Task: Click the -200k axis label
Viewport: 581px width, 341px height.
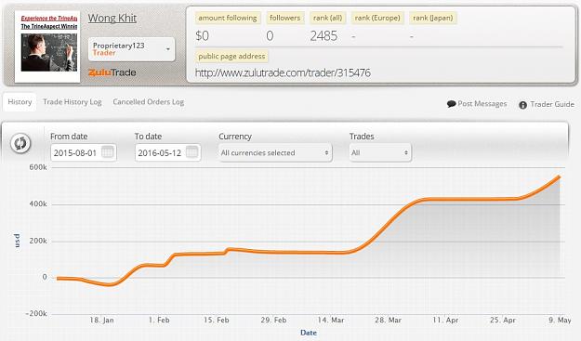Action: click(36, 314)
